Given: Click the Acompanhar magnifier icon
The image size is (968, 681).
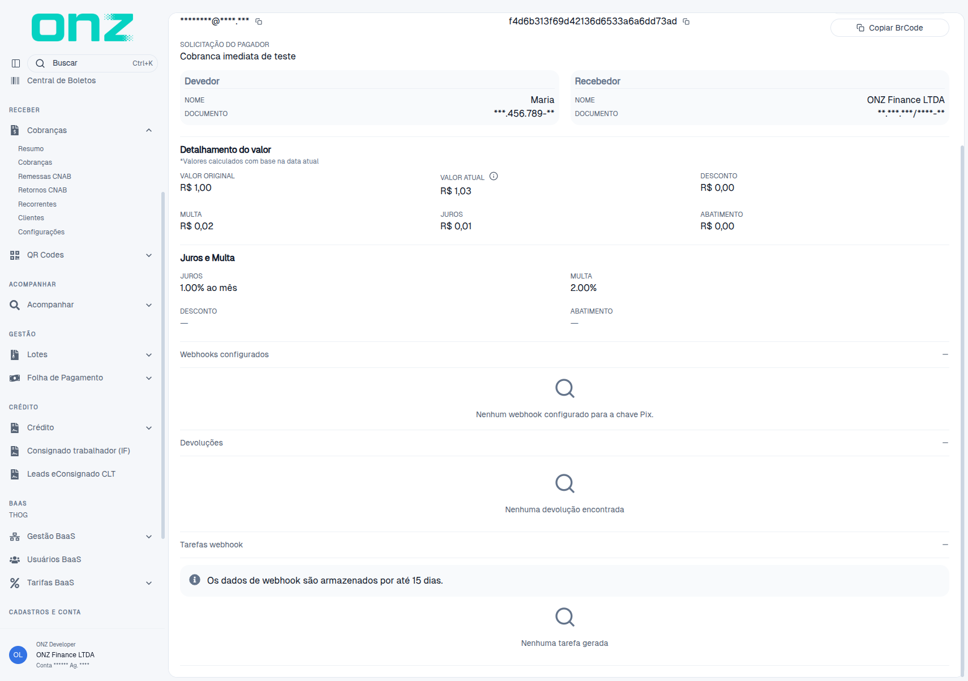Looking at the screenshot, I should point(15,305).
